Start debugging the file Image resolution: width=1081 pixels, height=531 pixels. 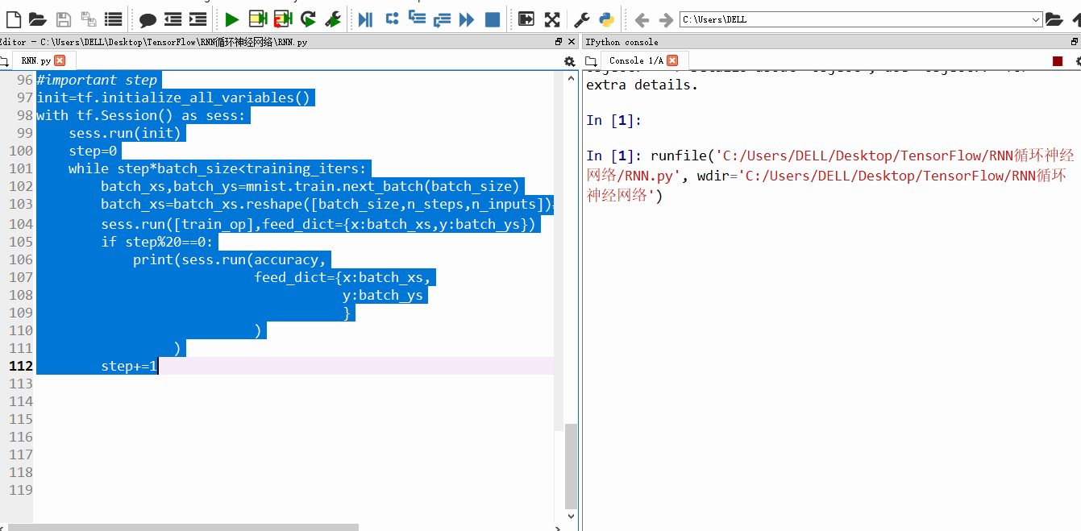pyautogui.click(x=365, y=19)
